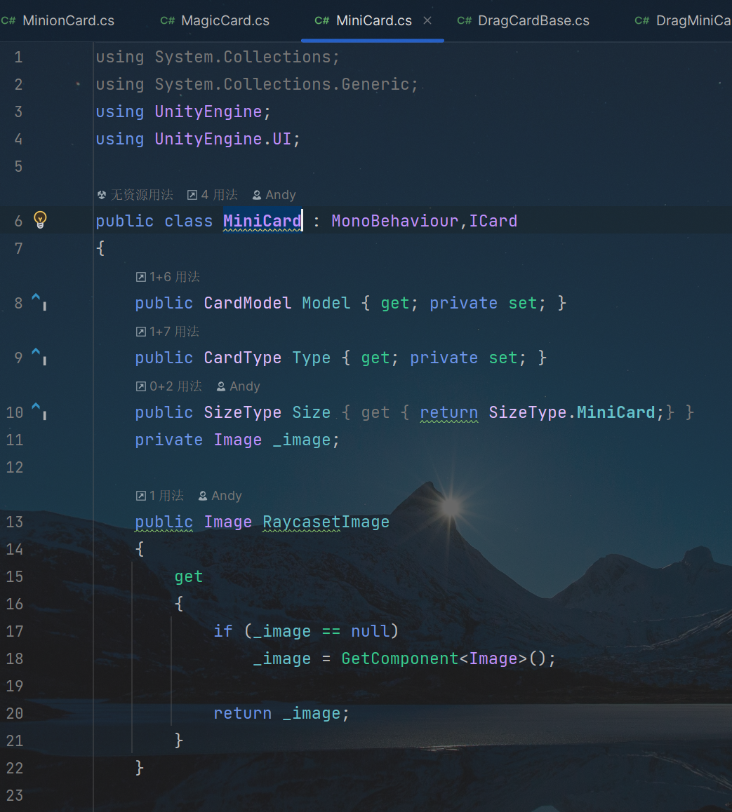The height and width of the screenshot is (812, 732).
Task: Click the '无资源用法' code lens hint
Action: (135, 195)
